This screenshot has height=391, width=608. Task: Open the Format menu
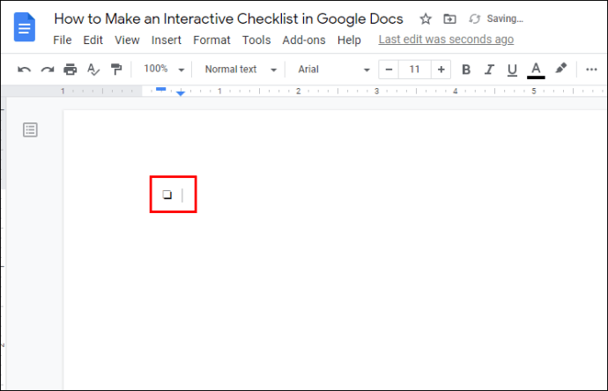(211, 40)
